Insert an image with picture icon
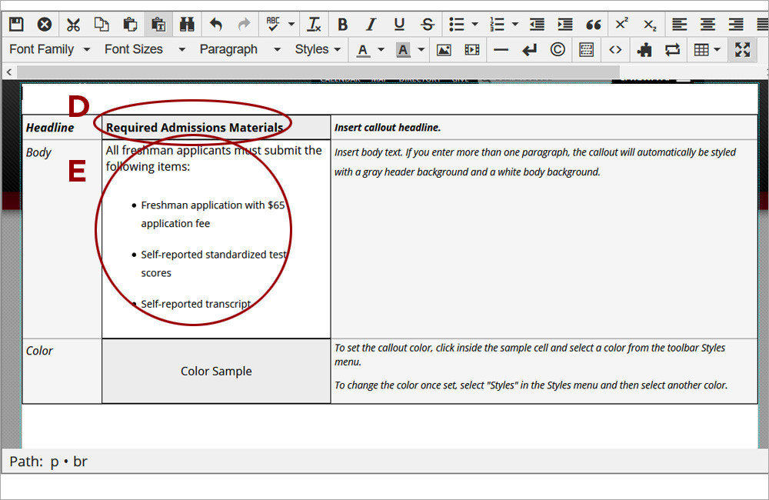Image resolution: width=769 pixels, height=500 pixels. tap(444, 49)
